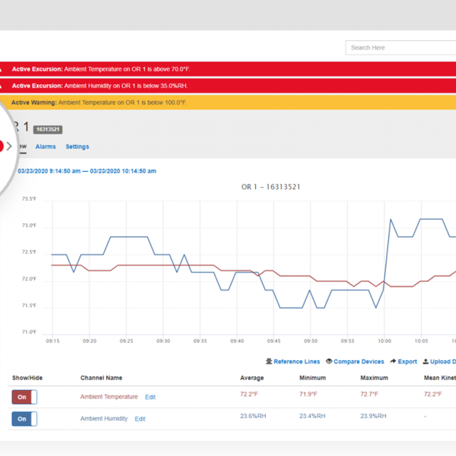This screenshot has height=456, width=456.
Task: Edit the Ambient Temperature channel name
Action: coord(150,397)
